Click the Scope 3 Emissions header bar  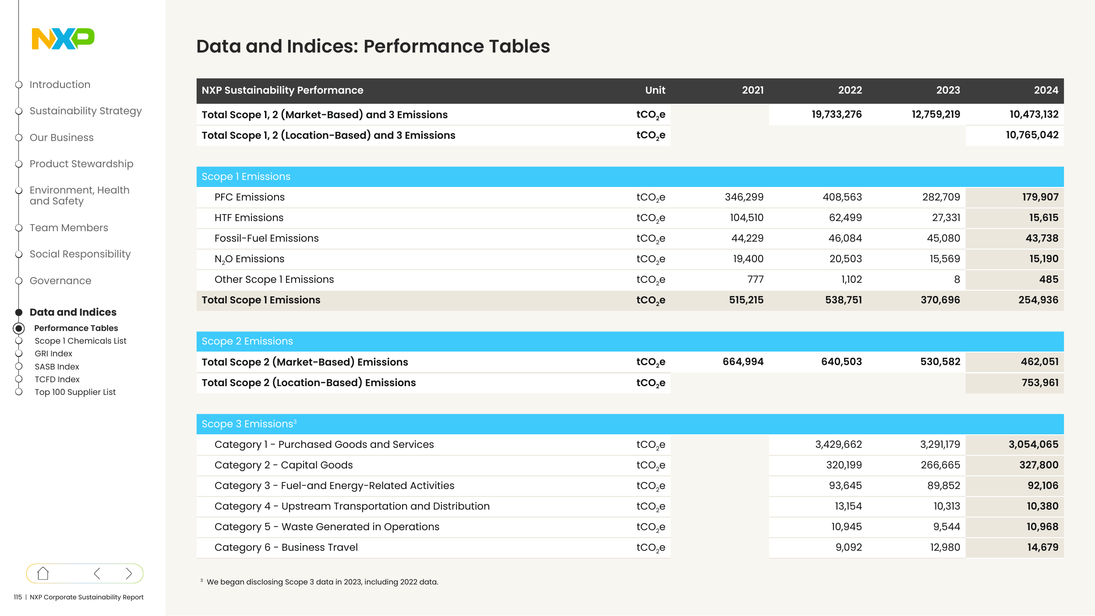[x=630, y=424]
